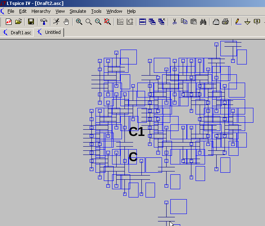Save the schematic with floppy icon
This screenshot has width=265, height=226.
[31, 22]
